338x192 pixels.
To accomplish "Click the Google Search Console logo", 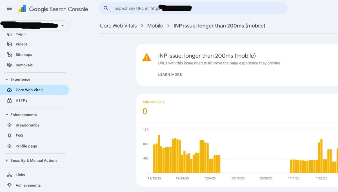I will pos(53,9).
